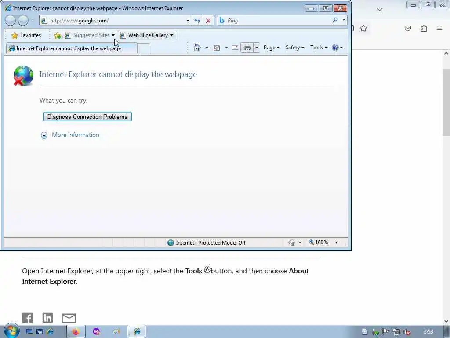Click Diagnose Connection Problems button

(x=87, y=117)
